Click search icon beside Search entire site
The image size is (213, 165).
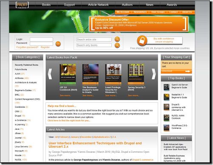pyautogui.click(x=117, y=39)
